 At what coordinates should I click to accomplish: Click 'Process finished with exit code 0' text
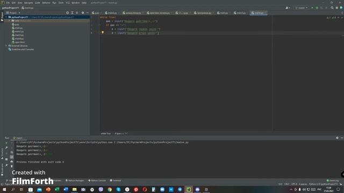(40, 162)
